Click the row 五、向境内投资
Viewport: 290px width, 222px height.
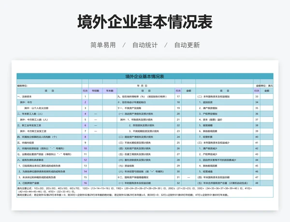click(x=49, y=142)
